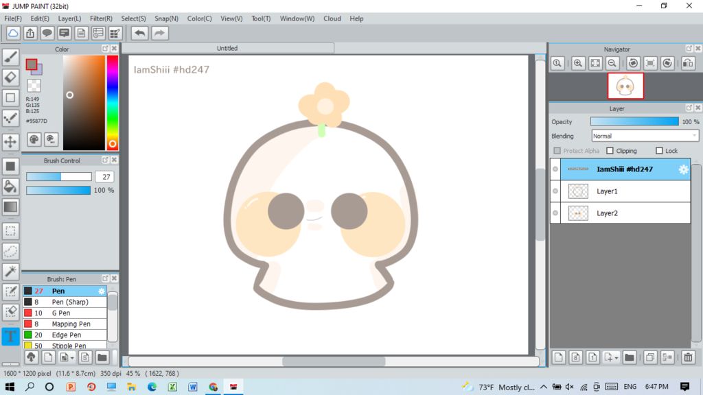Open the Blending mode dropdown

(645, 136)
